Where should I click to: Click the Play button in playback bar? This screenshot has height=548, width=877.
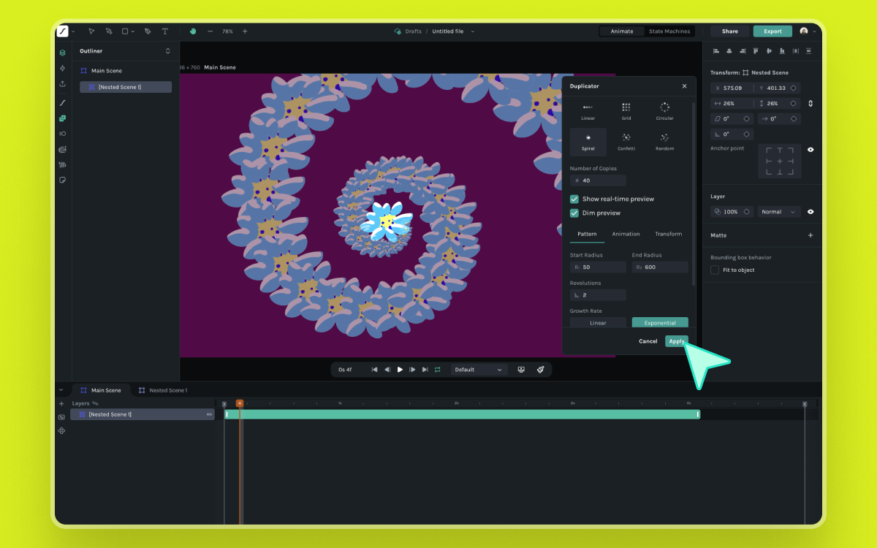(x=400, y=370)
